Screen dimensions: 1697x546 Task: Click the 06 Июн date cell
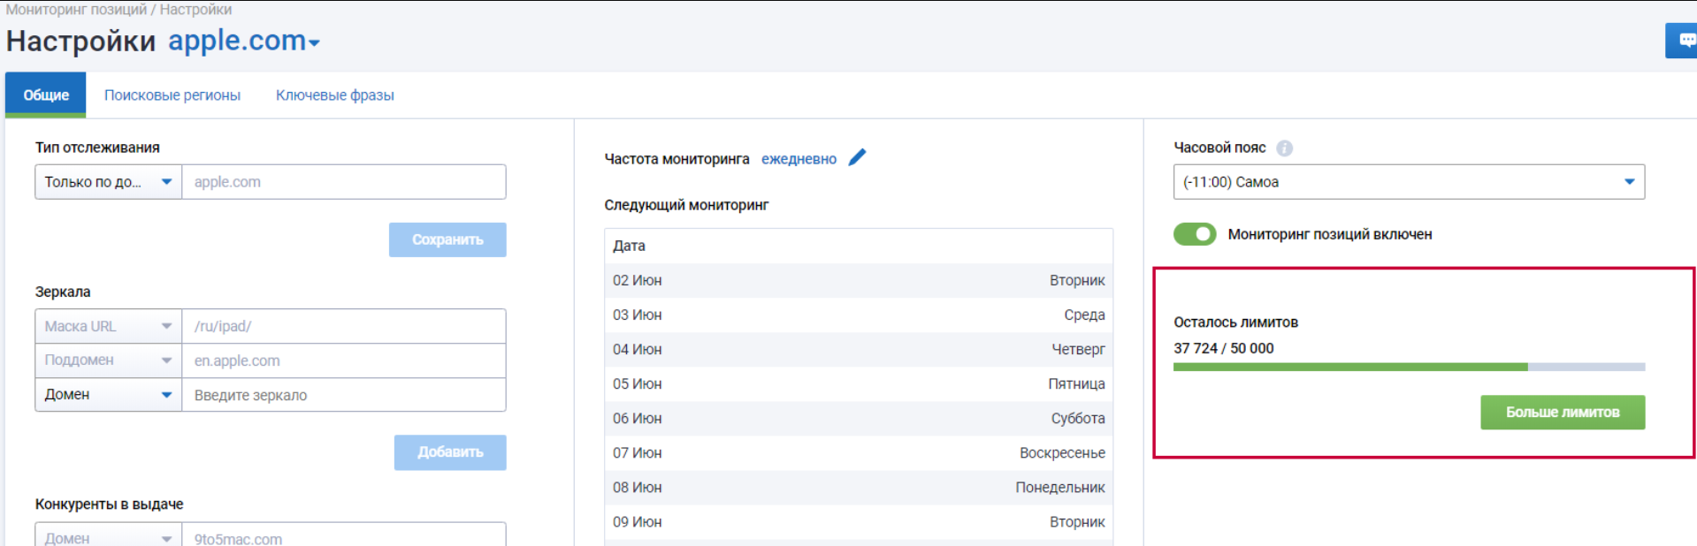point(638,418)
